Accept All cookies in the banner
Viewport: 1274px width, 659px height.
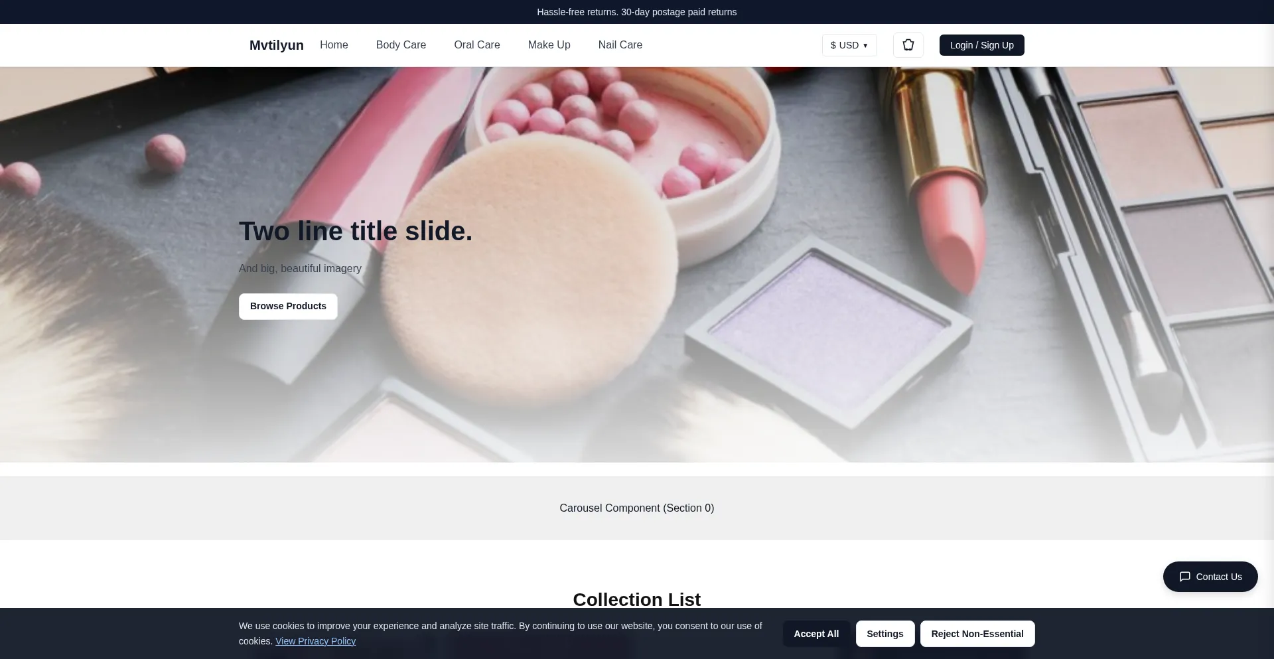(x=816, y=633)
